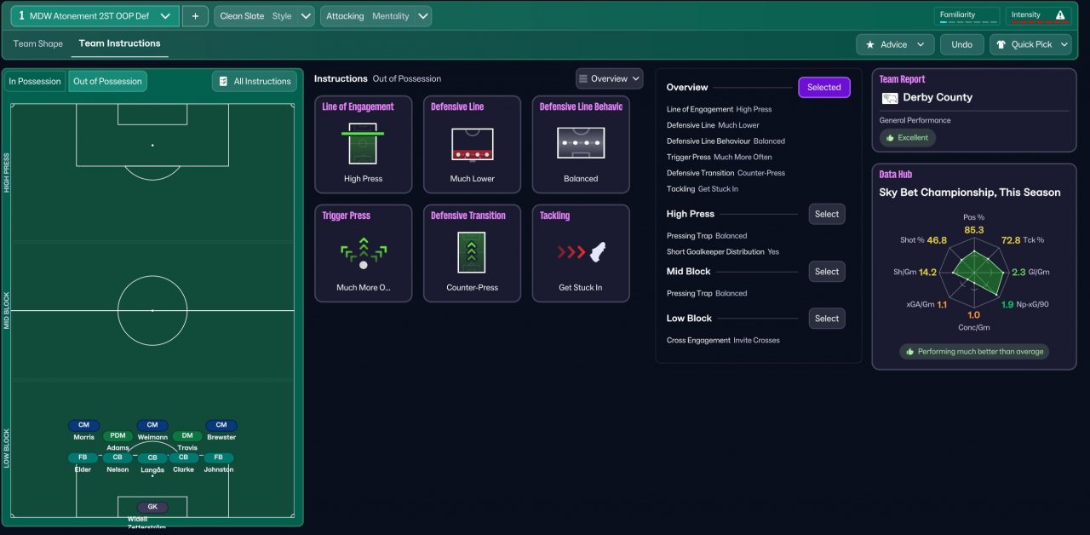Image resolution: width=1090 pixels, height=535 pixels.
Task: Click the shirt icon on Quick Pick
Action: point(1001,44)
